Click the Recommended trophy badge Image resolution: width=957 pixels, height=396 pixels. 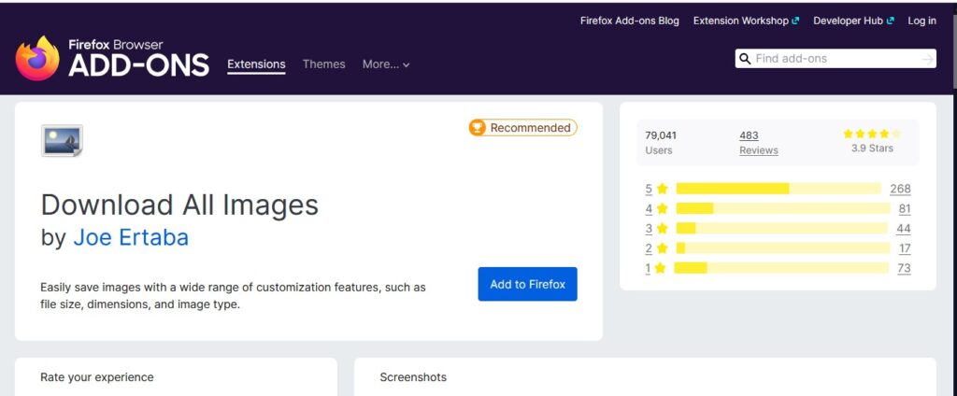point(522,128)
